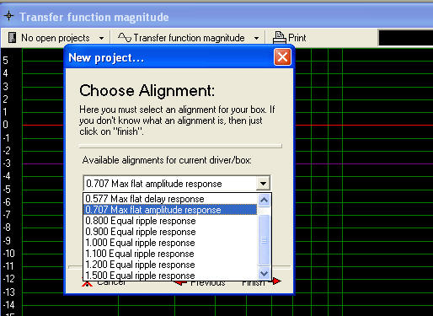This screenshot has height=316, width=433.
Task: Click the crosshair icon in title bar
Action: click(x=8, y=15)
